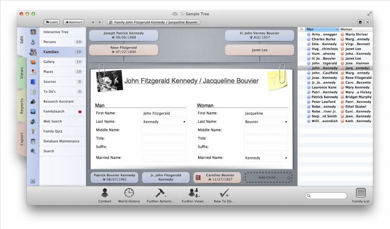Select the Ethel Skakel family row
This screenshot has width=390, height=229.
click(335, 106)
